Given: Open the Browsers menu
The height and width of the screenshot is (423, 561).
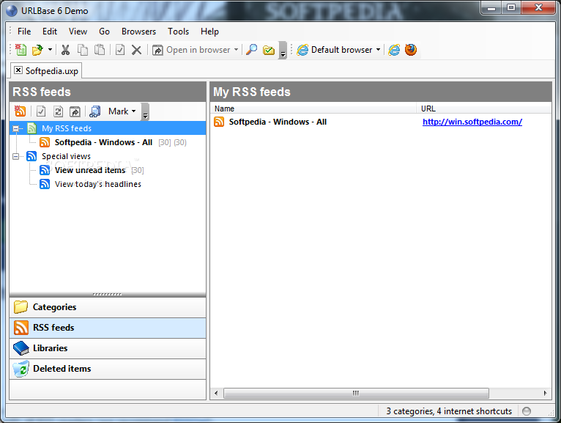Looking at the screenshot, I should coord(138,32).
